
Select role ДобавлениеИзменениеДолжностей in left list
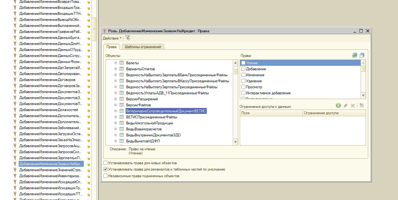(x=48, y=110)
